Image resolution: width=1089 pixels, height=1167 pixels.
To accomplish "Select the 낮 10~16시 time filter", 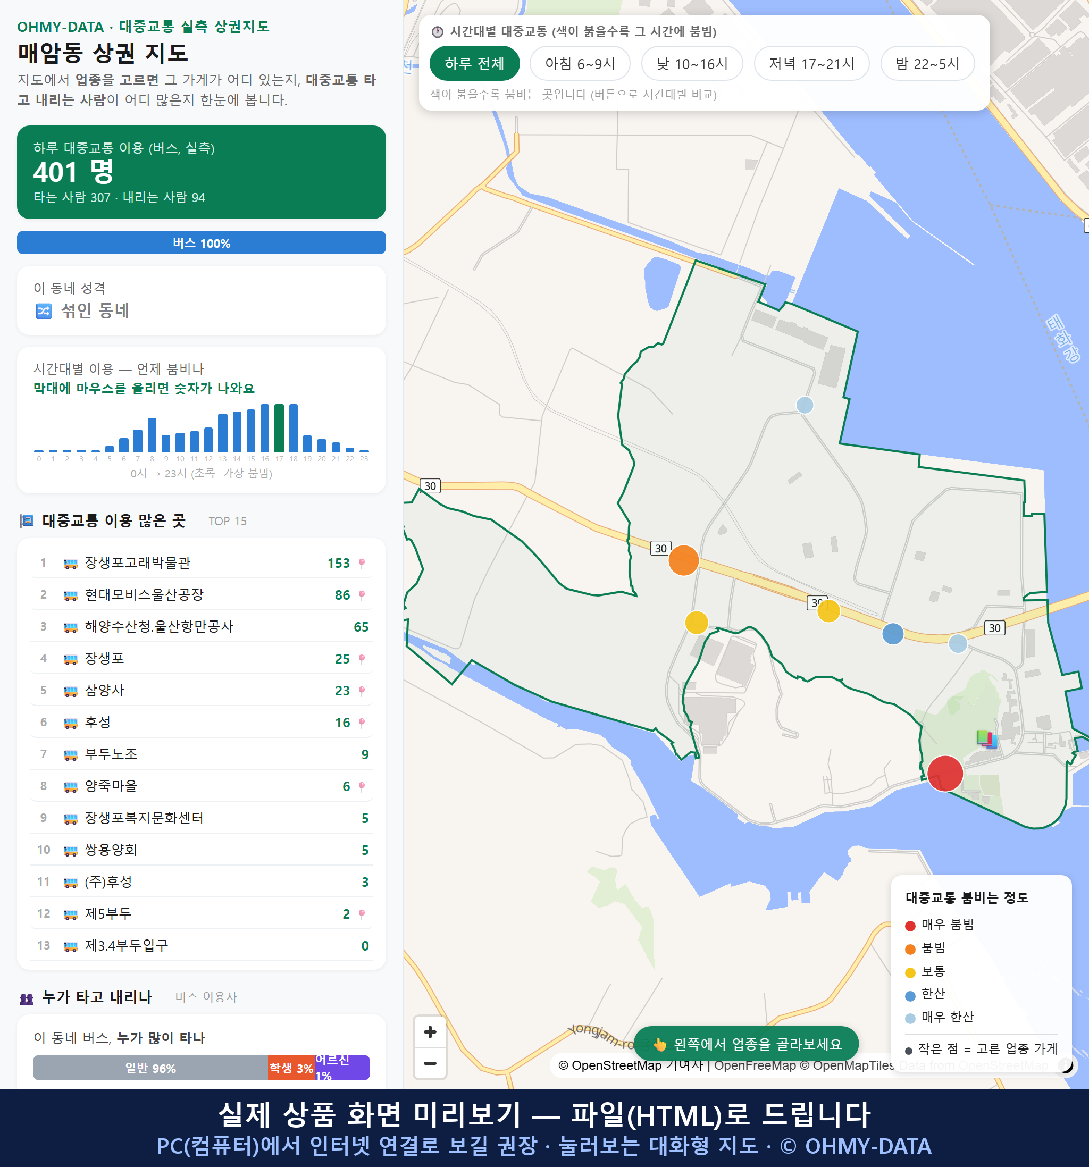I will (x=692, y=63).
